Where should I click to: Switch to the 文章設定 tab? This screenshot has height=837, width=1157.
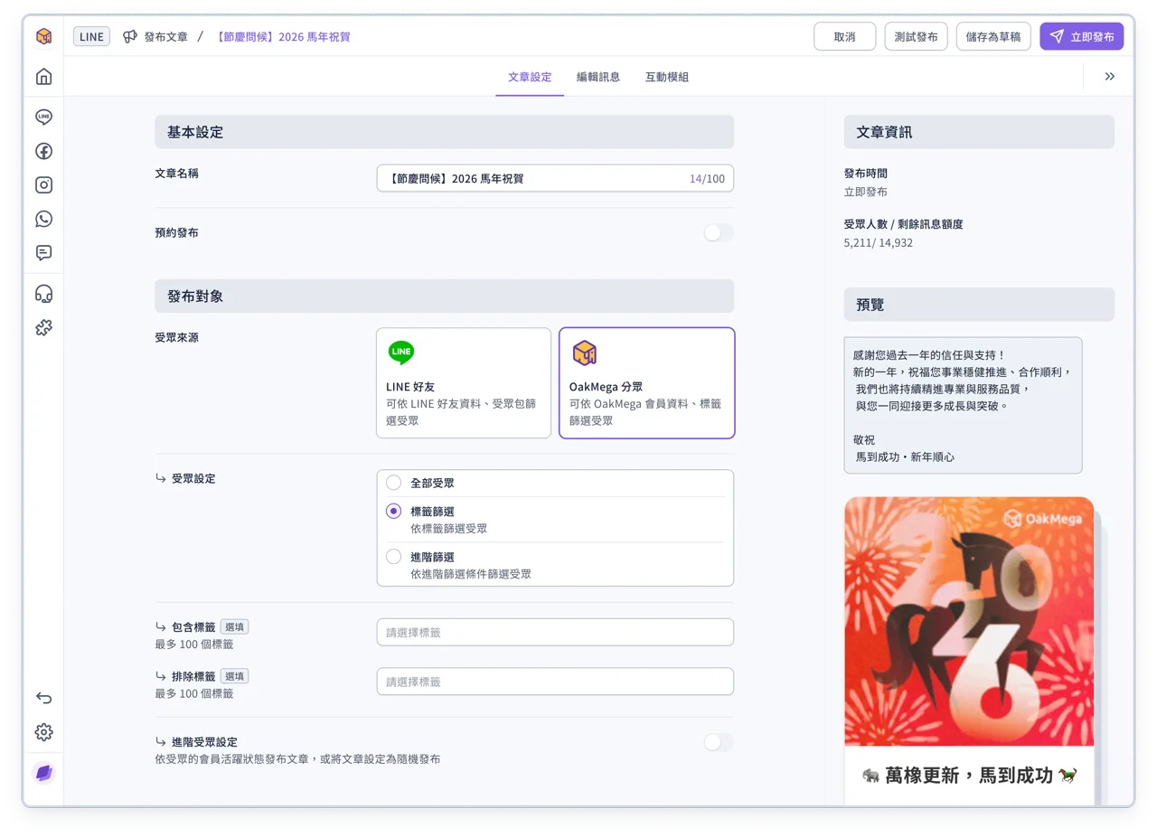(x=530, y=77)
